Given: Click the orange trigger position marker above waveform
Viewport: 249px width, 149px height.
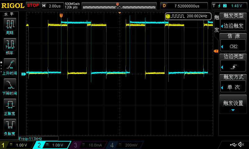Looking at the screenshot, I should pyautogui.click(x=61, y=15).
